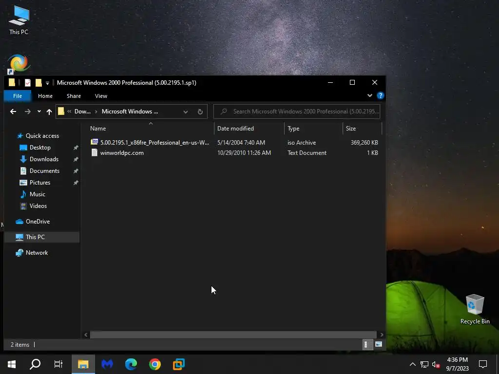Expand address bar history dropdown
Image resolution: width=499 pixels, height=374 pixels.
pos(186,112)
